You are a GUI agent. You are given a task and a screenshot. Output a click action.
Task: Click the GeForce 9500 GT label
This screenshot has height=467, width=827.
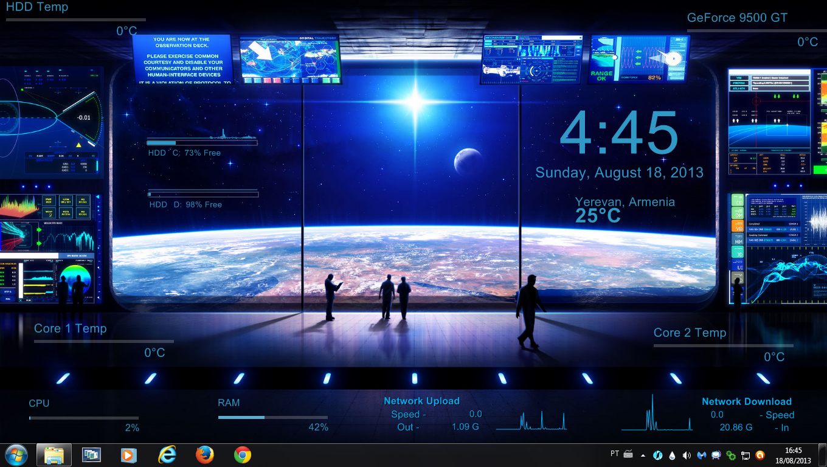pyautogui.click(x=737, y=18)
